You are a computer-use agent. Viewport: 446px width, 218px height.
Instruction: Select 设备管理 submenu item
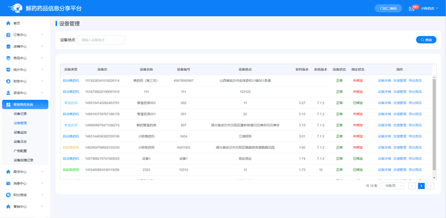pos(20,123)
